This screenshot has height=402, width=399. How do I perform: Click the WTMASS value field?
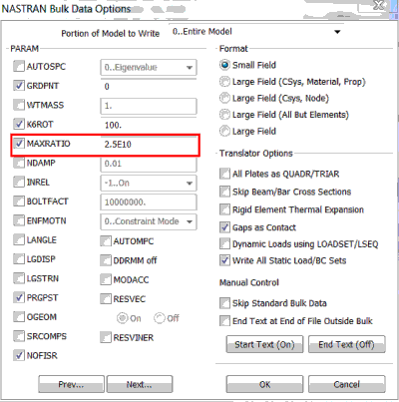[149, 106]
